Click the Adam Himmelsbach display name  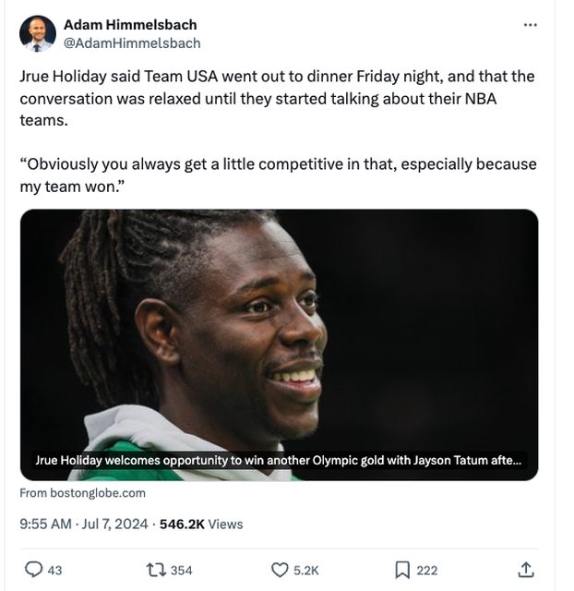click(x=129, y=25)
